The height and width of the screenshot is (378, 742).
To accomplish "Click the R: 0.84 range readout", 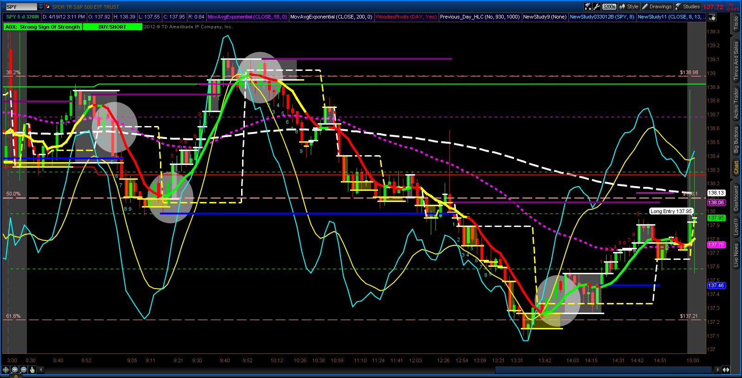I will (x=197, y=17).
